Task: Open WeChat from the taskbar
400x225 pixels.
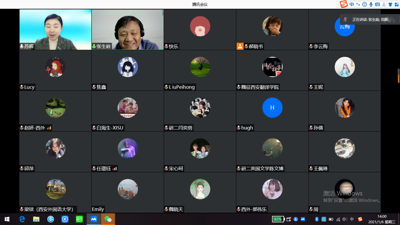Action: pos(108,219)
